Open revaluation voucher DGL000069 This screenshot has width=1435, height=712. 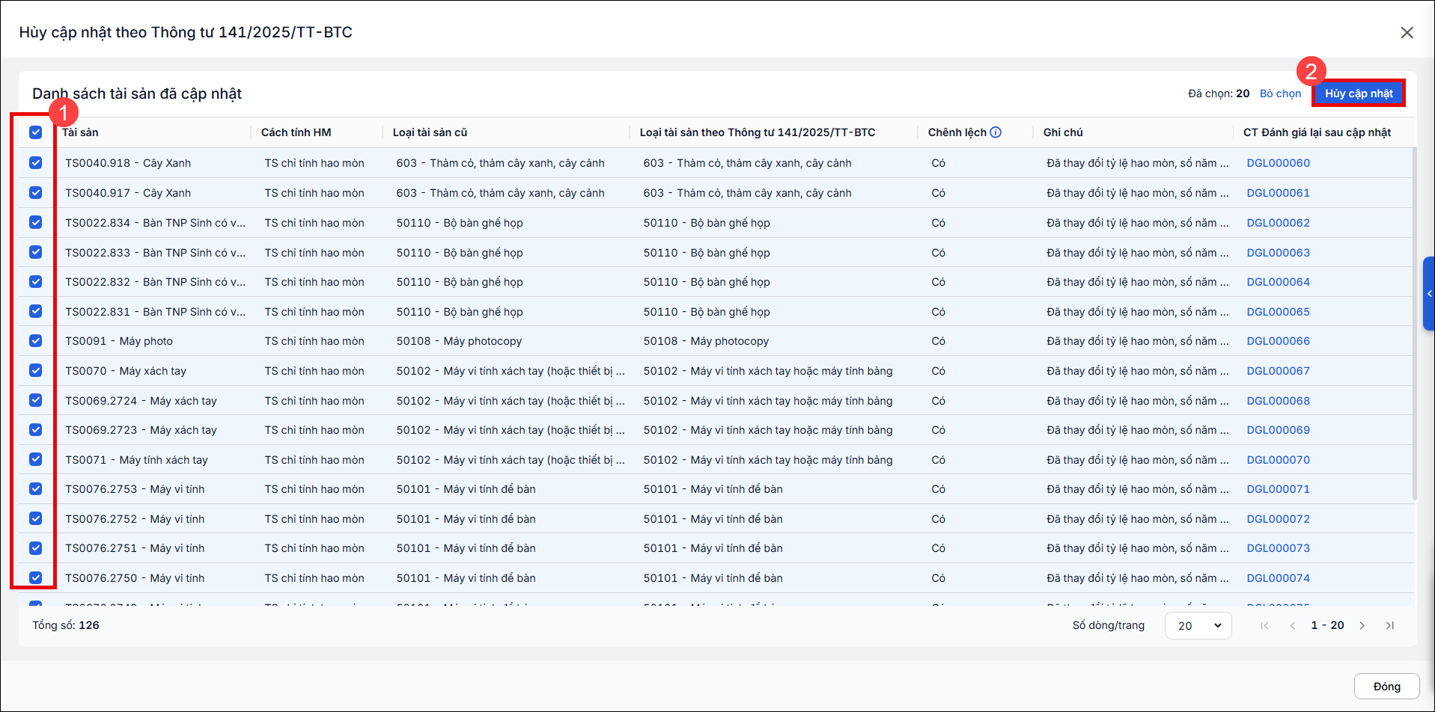point(1278,430)
